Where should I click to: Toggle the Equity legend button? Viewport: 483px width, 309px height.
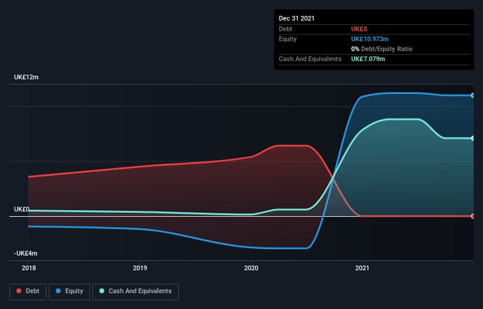(69, 291)
